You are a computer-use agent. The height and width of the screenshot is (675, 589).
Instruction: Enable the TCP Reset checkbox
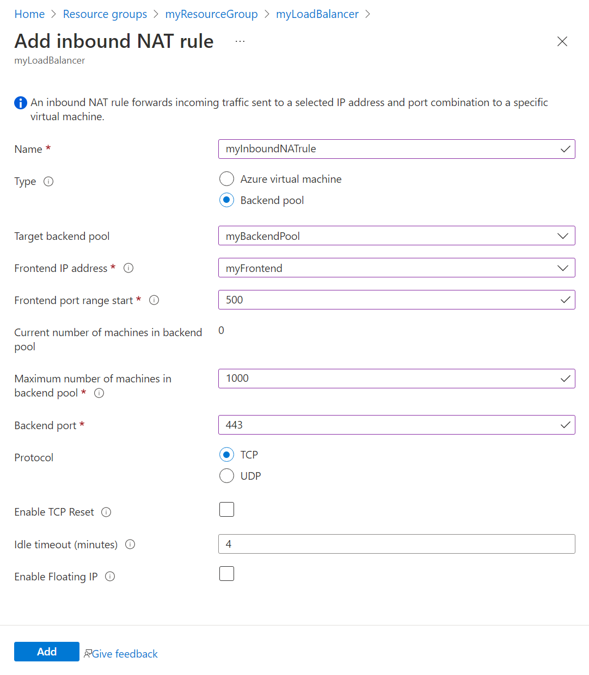click(226, 509)
